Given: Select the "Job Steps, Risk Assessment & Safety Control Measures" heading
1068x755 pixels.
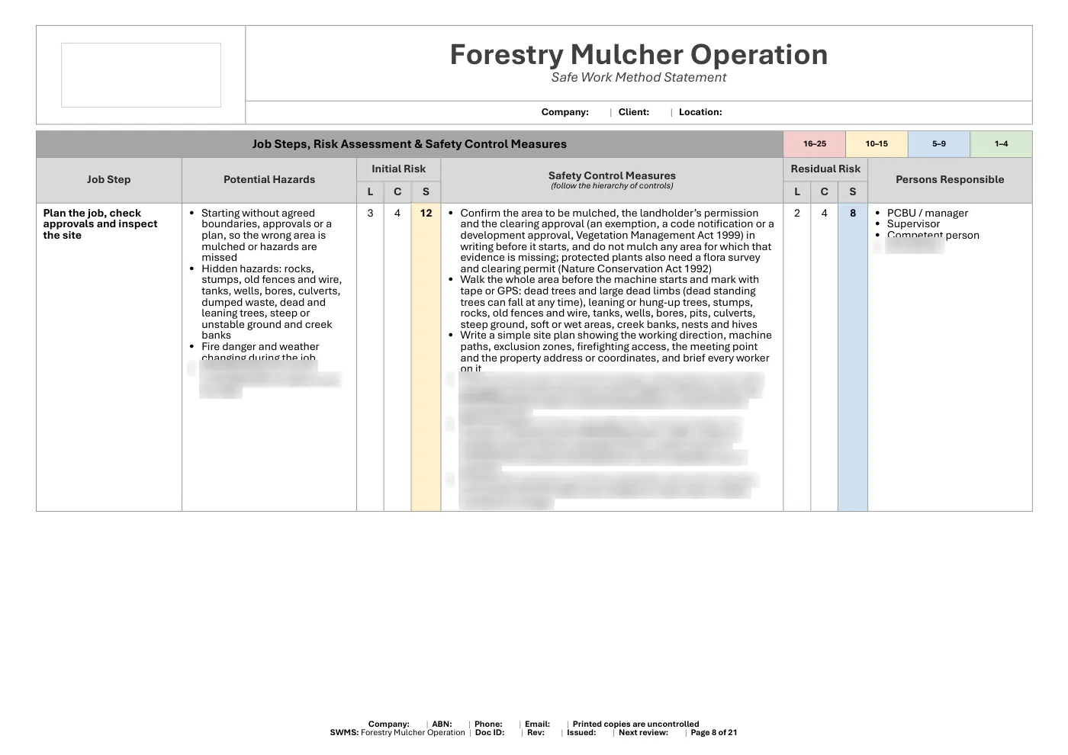Looking at the screenshot, I should (410, 144).
